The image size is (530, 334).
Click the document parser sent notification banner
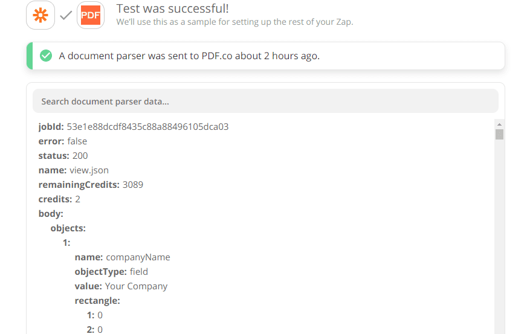tap(265, 56)
